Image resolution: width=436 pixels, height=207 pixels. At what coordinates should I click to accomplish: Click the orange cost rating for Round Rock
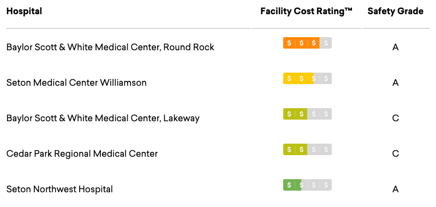coord(307,43)
